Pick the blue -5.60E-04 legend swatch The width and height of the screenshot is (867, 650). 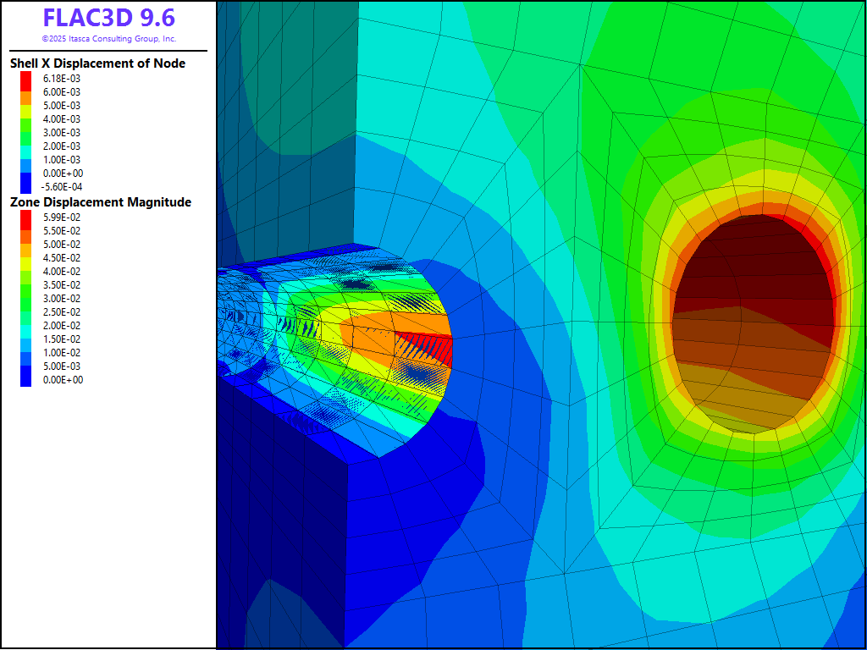[25, 186]
